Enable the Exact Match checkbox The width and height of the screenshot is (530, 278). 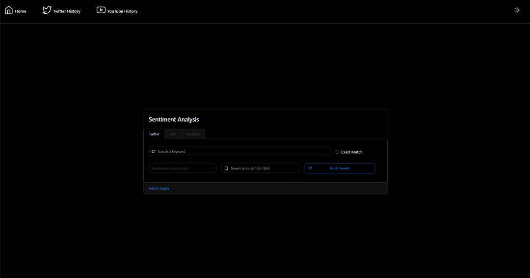point(337,152)
